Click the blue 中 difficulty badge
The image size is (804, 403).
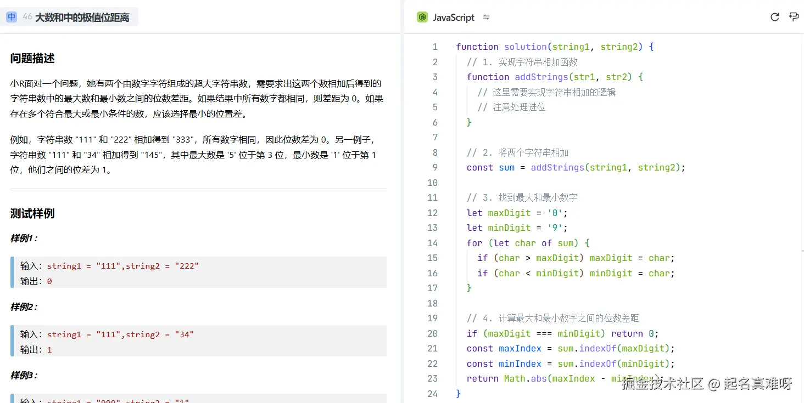point(12,18)
